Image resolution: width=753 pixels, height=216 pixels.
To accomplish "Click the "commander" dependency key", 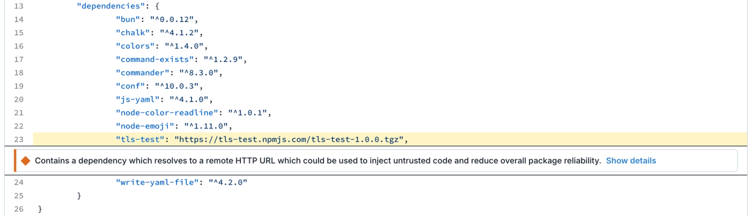I will coord(143,73).
